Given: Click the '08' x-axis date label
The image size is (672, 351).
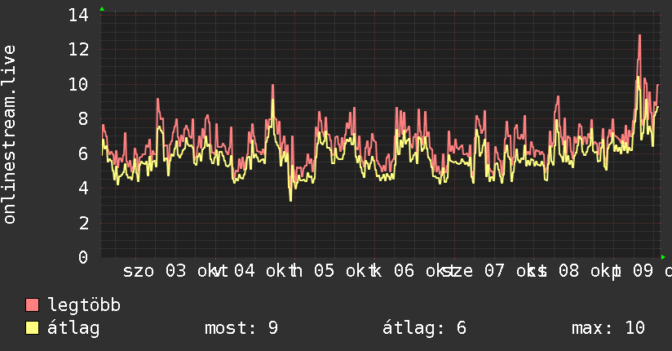Looking at the screenshot, I should (569, 271).
